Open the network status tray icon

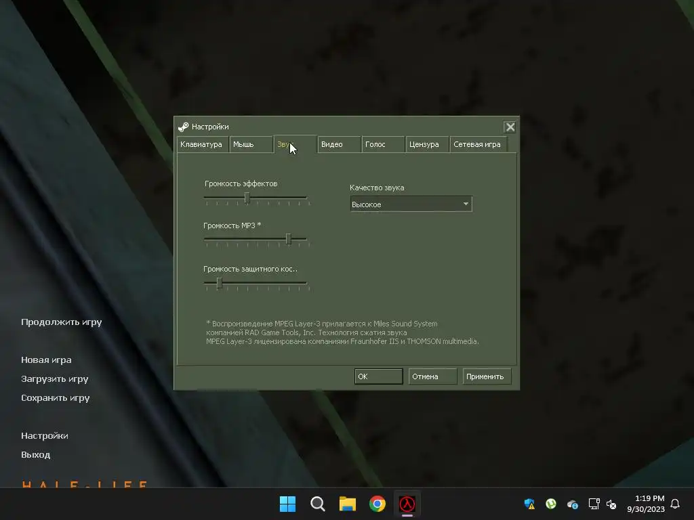click(594, 504)
